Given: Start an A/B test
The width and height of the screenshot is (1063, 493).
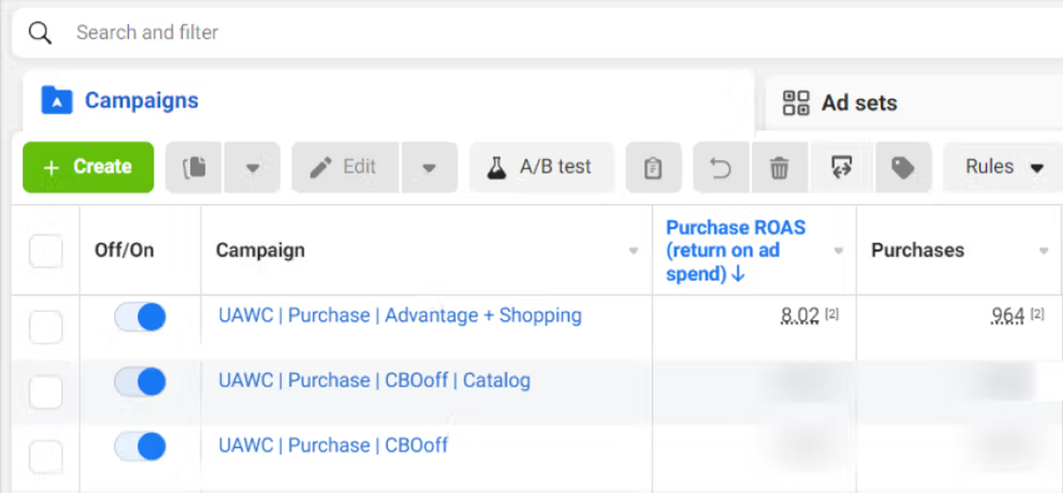Looking at the screenshot, I should pyautogui.click(x=540, y=167).
